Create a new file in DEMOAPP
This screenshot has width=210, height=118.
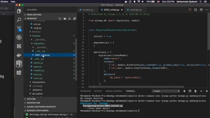tap(60, 19)
